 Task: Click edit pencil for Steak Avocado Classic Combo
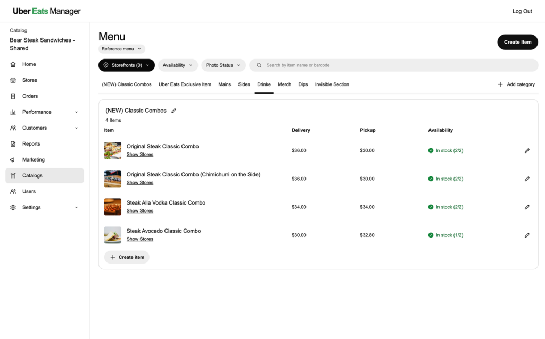(x=527, y=235)
